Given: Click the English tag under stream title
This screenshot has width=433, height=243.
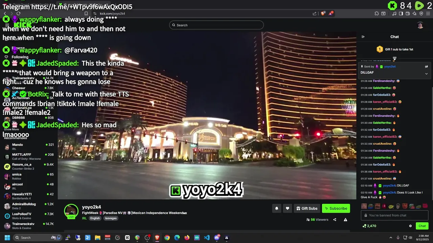Looking at the screenshot, I should tap(95, 218).
